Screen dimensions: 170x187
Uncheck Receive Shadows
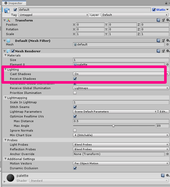pos(75,79)
